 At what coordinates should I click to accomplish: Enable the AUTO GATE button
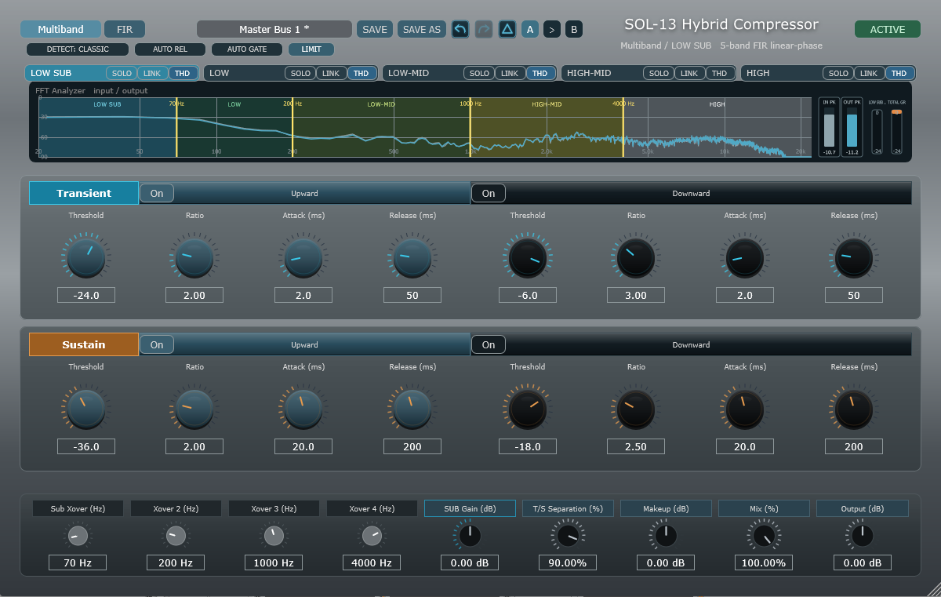pos(247,49)
